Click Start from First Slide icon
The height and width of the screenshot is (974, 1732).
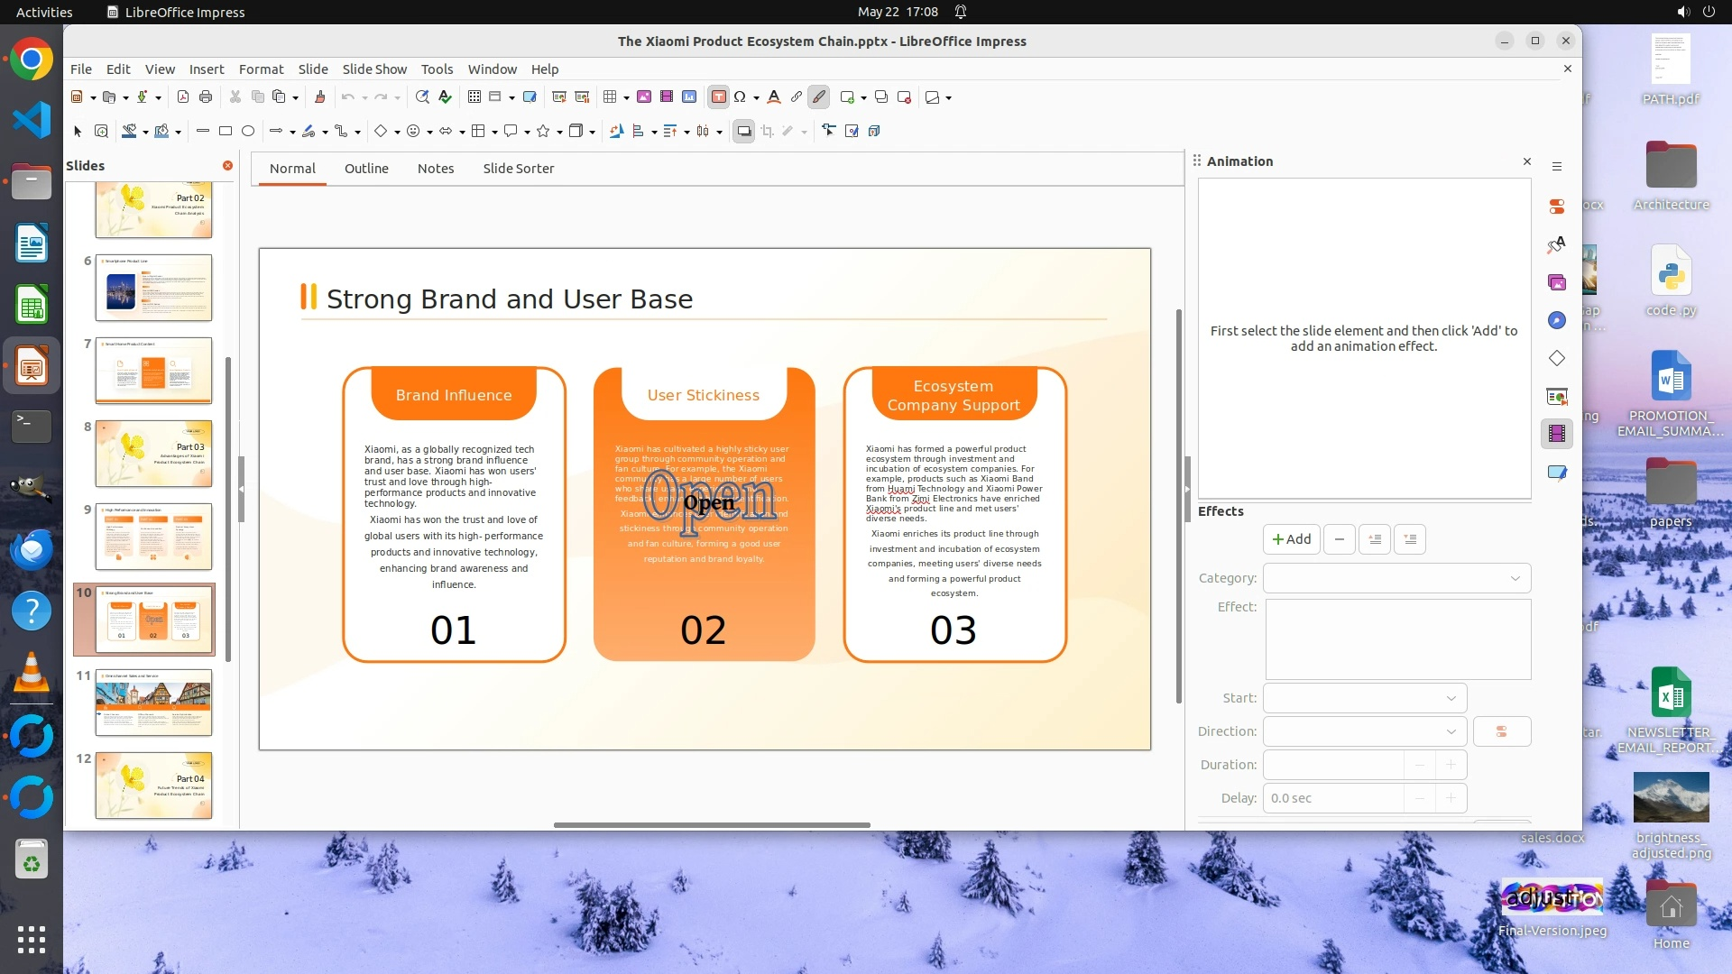tap(559, 97)
